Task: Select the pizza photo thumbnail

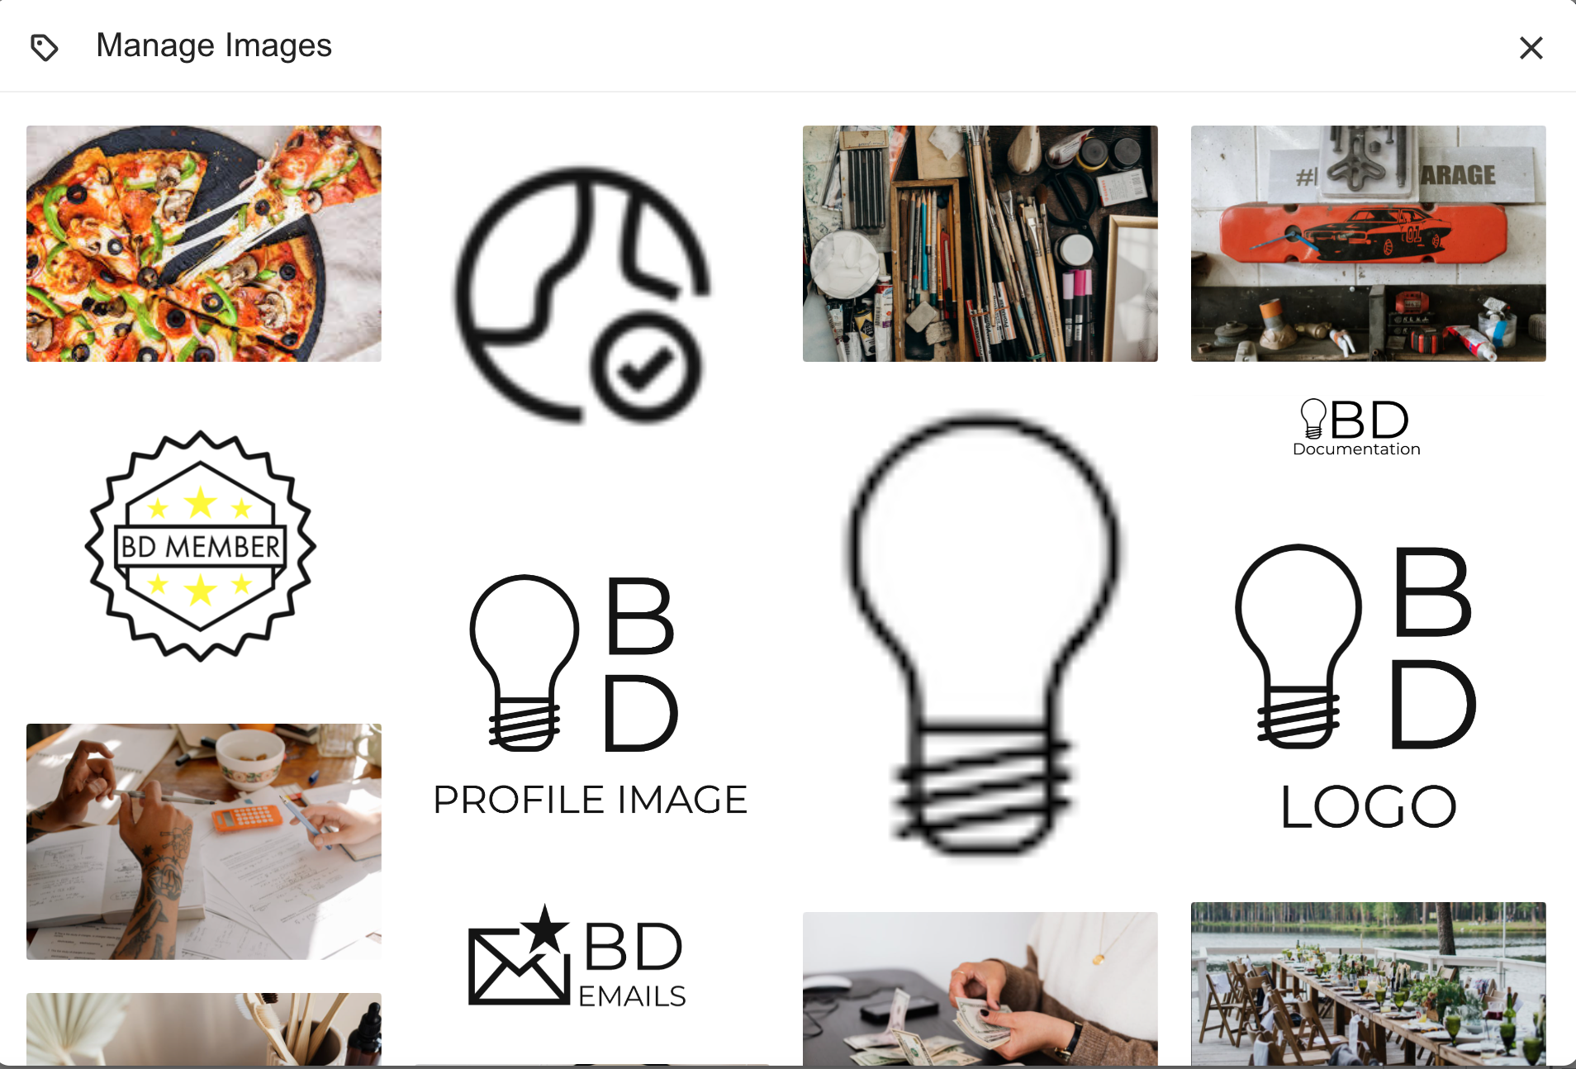Action: click(x=204, y=244)
